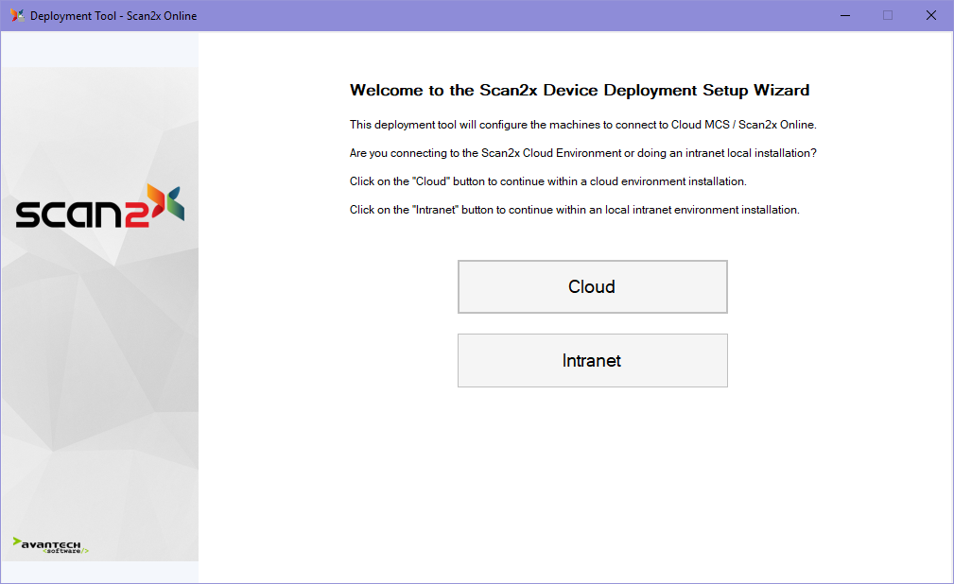
Task: Click the "Deployment Tool - Scan2x Online" title text
Action: point(113,15)
